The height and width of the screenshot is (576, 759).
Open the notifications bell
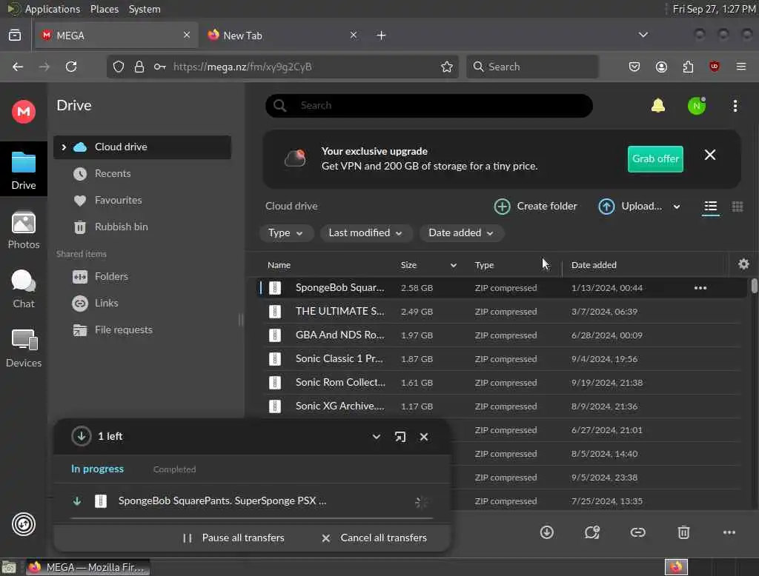658,105
